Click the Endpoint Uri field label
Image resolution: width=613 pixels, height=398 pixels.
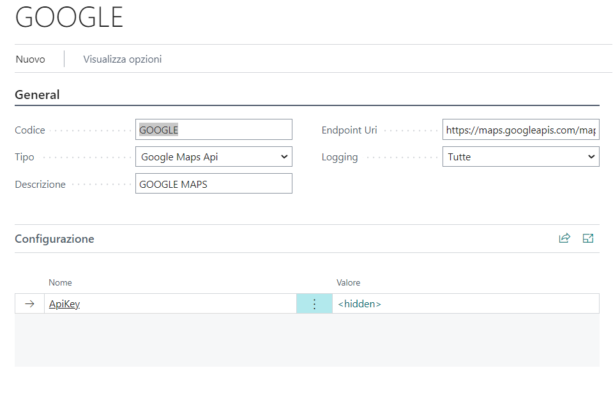[x=349, y=130]
